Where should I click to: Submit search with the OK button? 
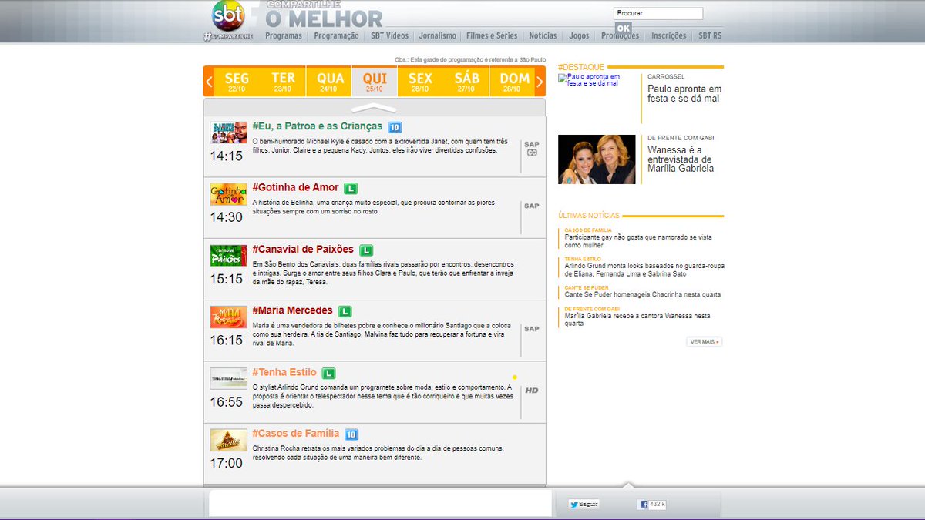pyautogui.click(x=623, y=29)
